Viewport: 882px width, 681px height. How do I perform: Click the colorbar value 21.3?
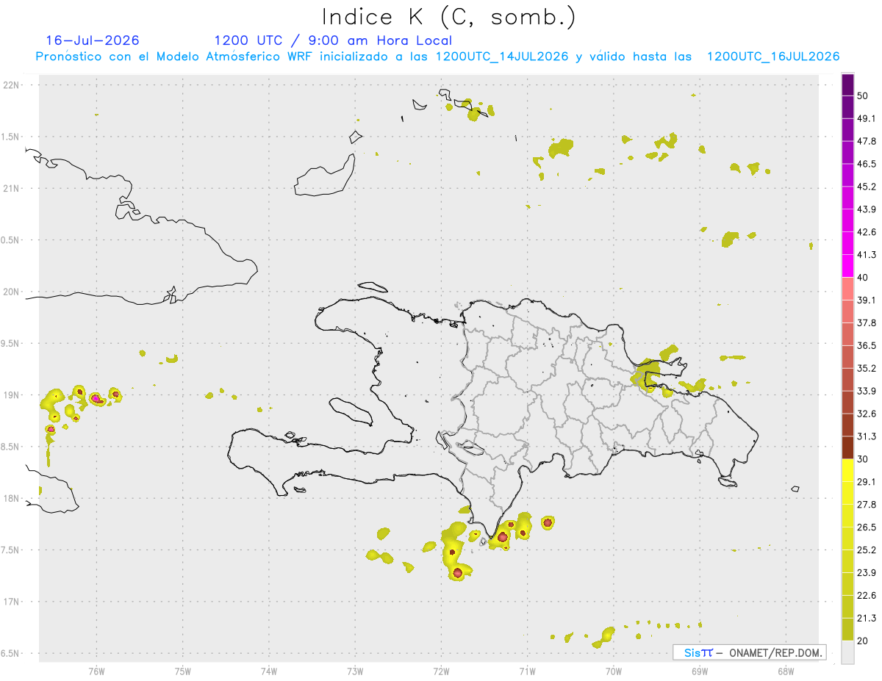point(867,619)
